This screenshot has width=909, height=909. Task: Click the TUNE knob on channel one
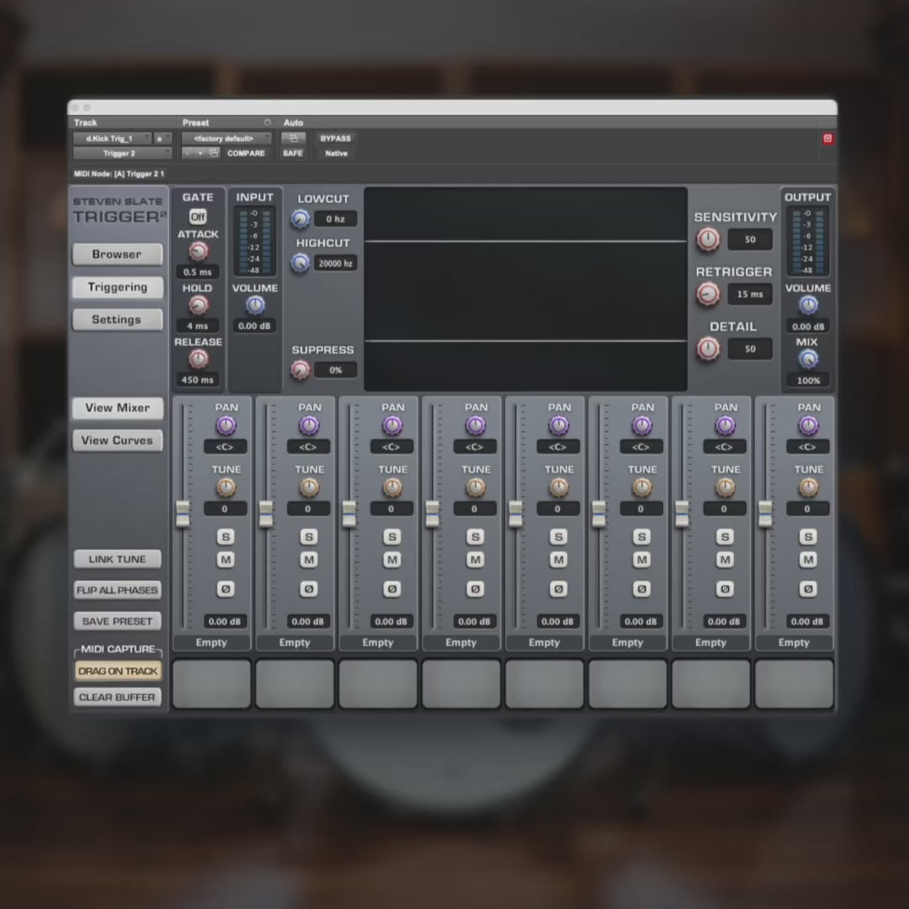[x=226, y=487]
